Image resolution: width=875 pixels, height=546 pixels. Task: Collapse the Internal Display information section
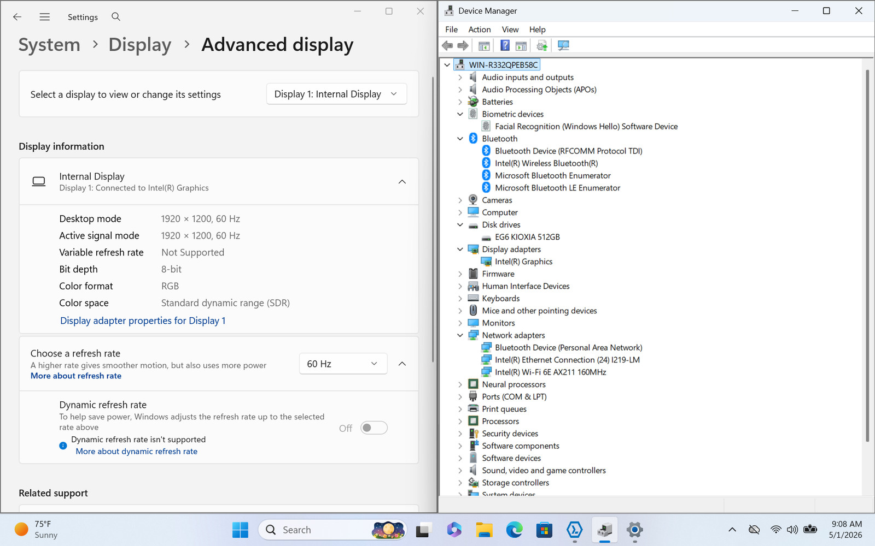[402, 182]
